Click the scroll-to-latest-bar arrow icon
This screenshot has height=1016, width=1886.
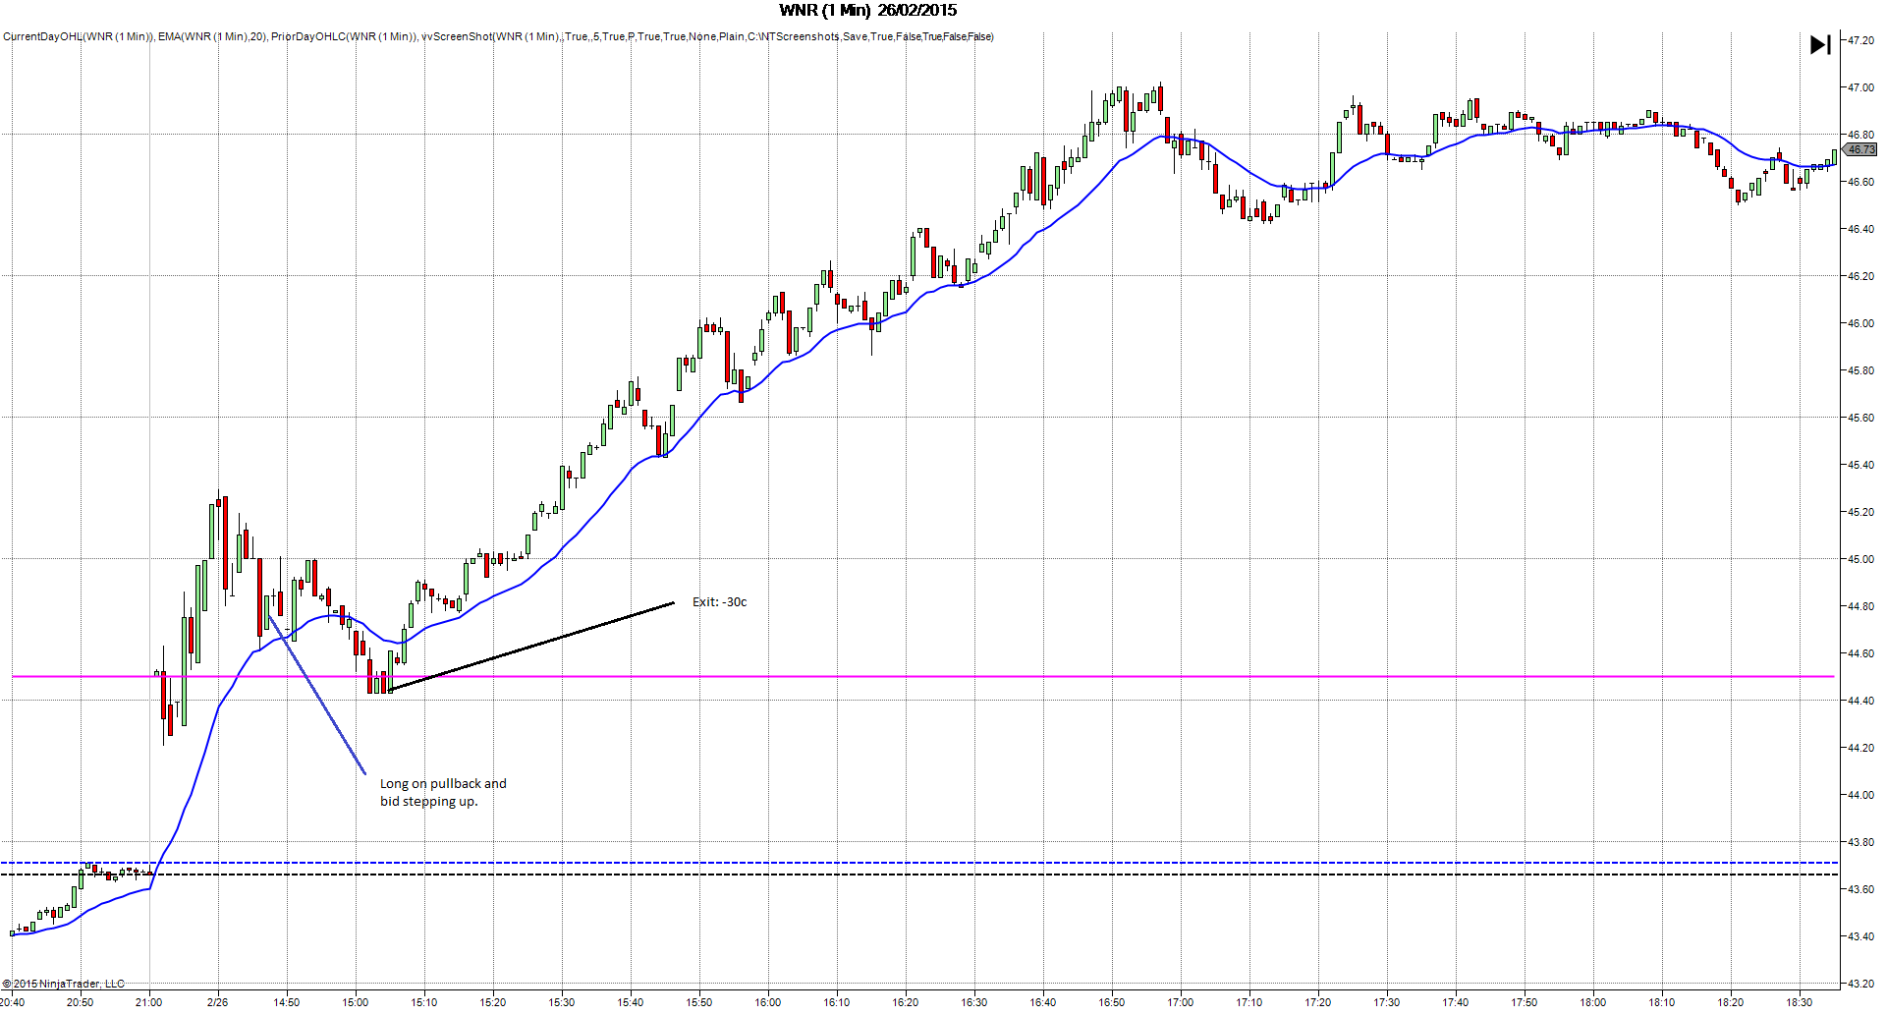pos(1820,45)
